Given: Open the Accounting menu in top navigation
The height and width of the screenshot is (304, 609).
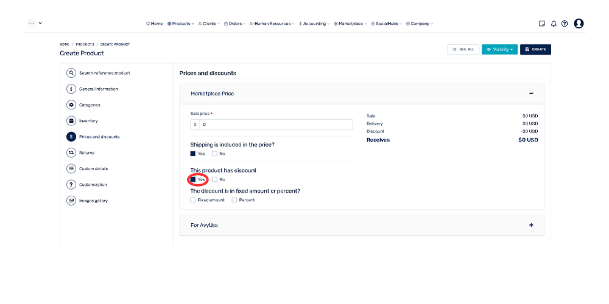Looking at the screenshot, I should coord(314,24).
